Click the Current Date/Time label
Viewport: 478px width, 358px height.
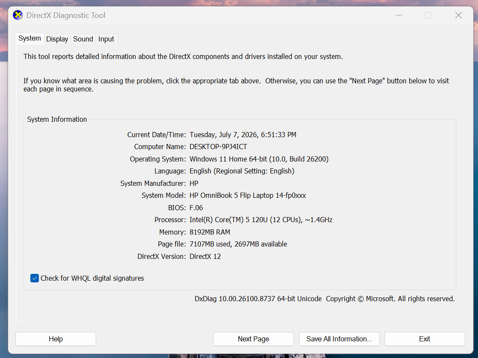click(x=156, y=135)
